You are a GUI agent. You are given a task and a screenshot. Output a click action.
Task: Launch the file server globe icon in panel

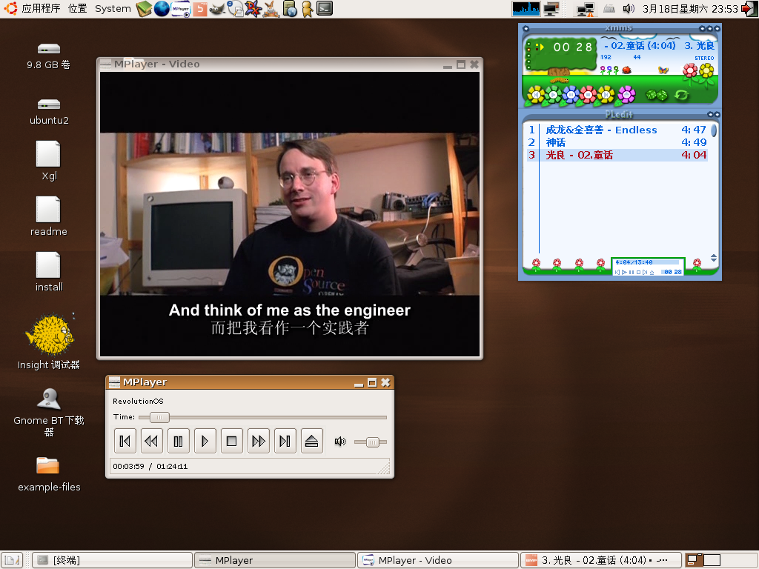pyautogui.click(x=290, y=9)
